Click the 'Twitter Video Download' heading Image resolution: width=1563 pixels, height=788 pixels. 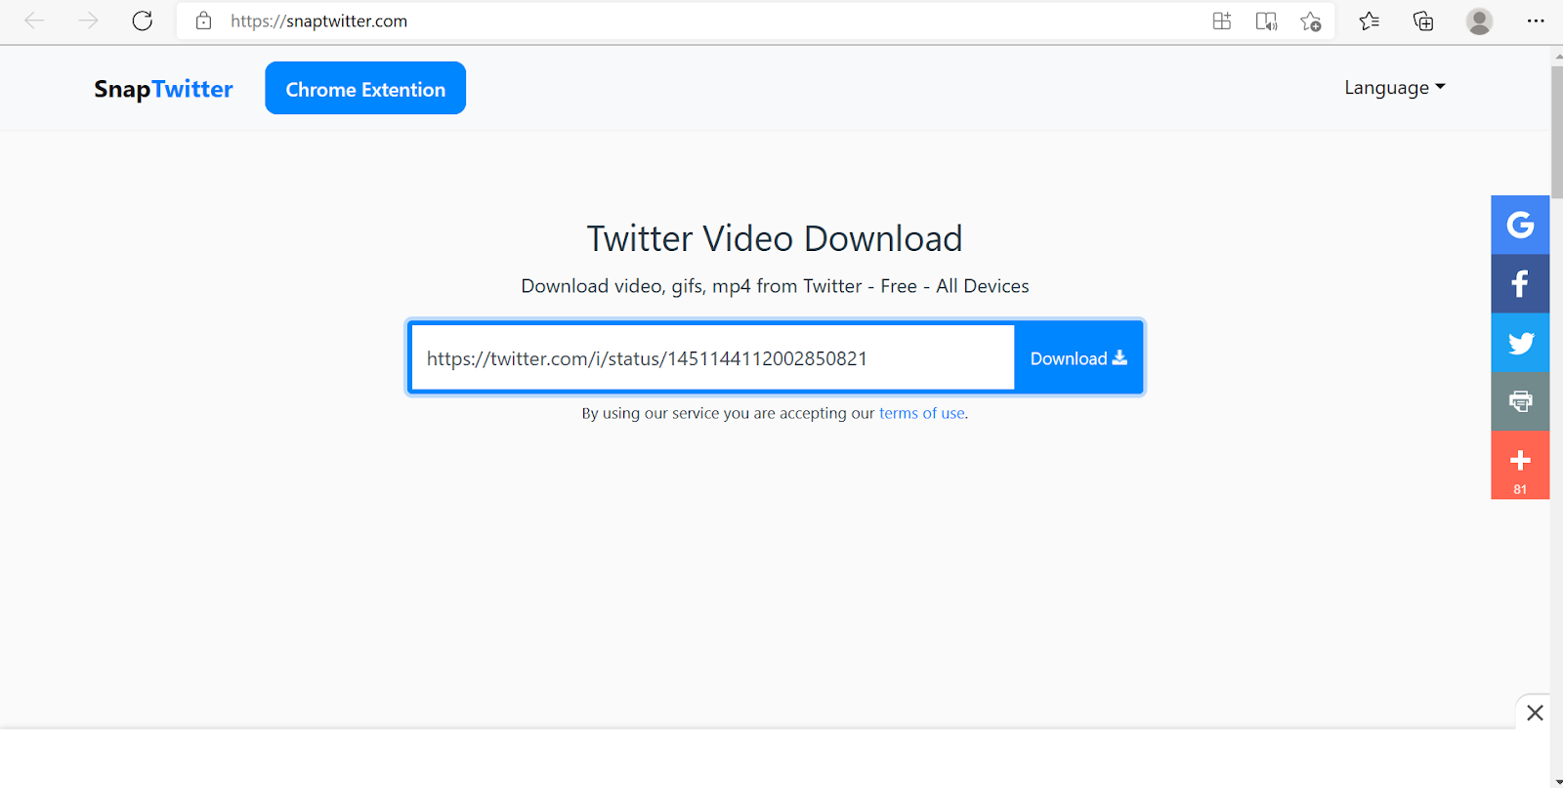coord(775,238)
